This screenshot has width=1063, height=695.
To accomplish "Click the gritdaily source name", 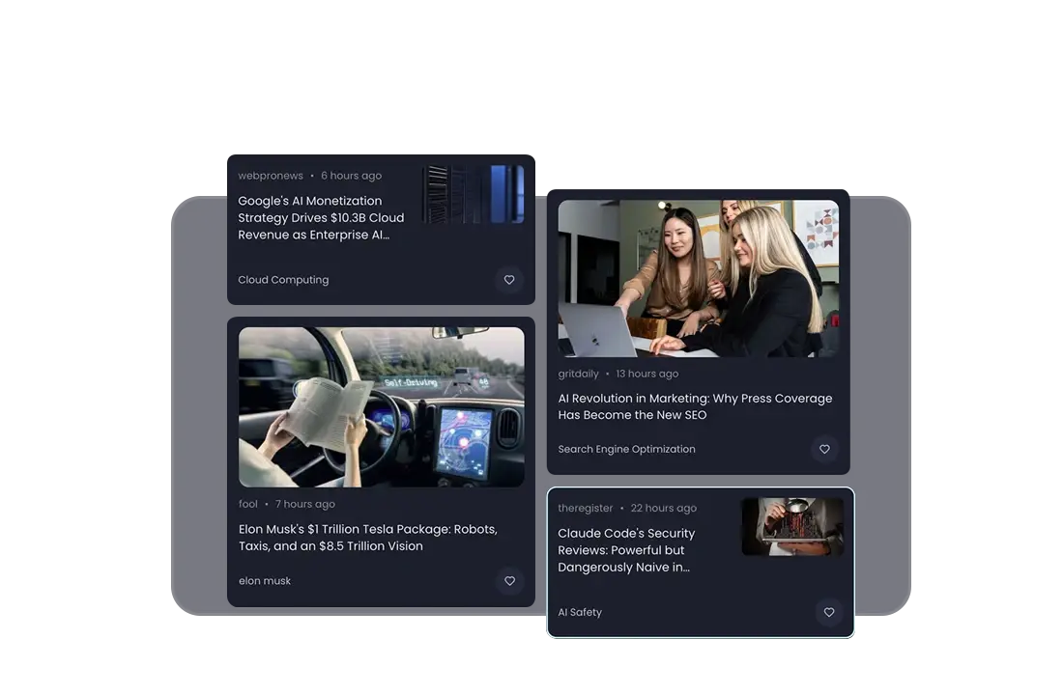I will click(578, 374).
